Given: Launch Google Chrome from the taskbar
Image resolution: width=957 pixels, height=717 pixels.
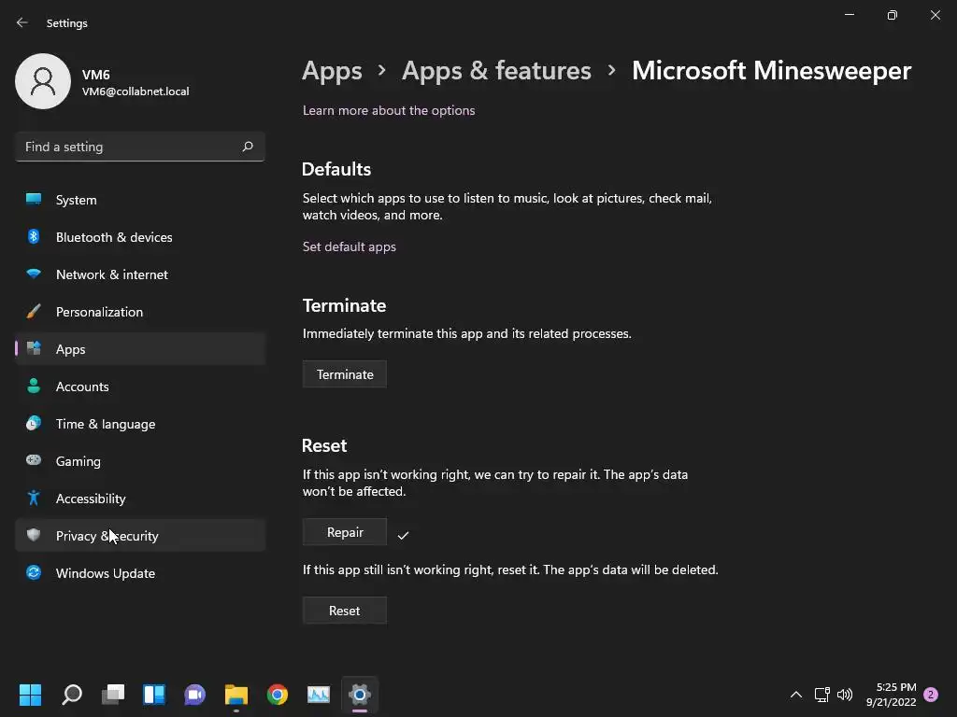Looking at the screenshot, I should 277,695.
